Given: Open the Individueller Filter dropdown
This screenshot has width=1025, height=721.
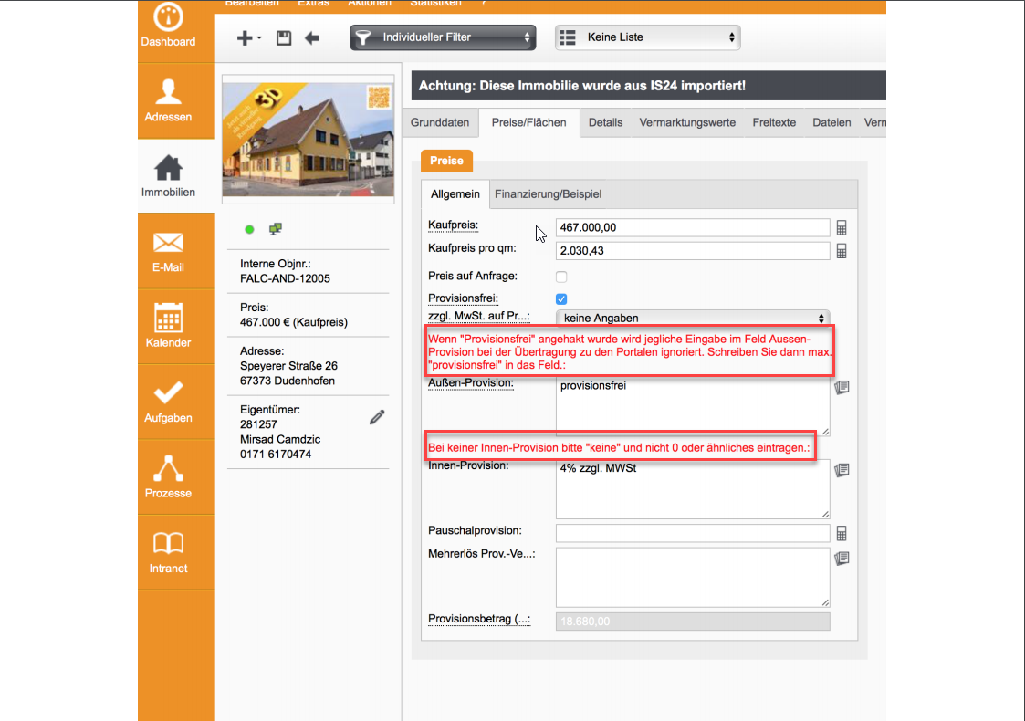Looking at the screenshot, I should 443,37.
